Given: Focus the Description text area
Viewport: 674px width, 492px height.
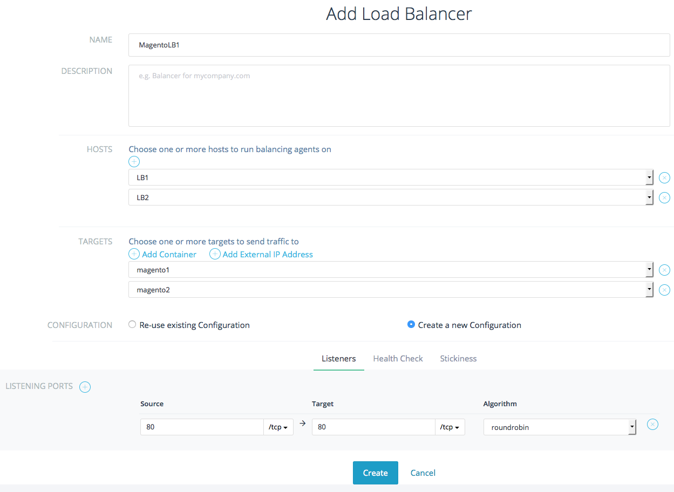Looking at the screenshot, I should (x=399, y=96).
